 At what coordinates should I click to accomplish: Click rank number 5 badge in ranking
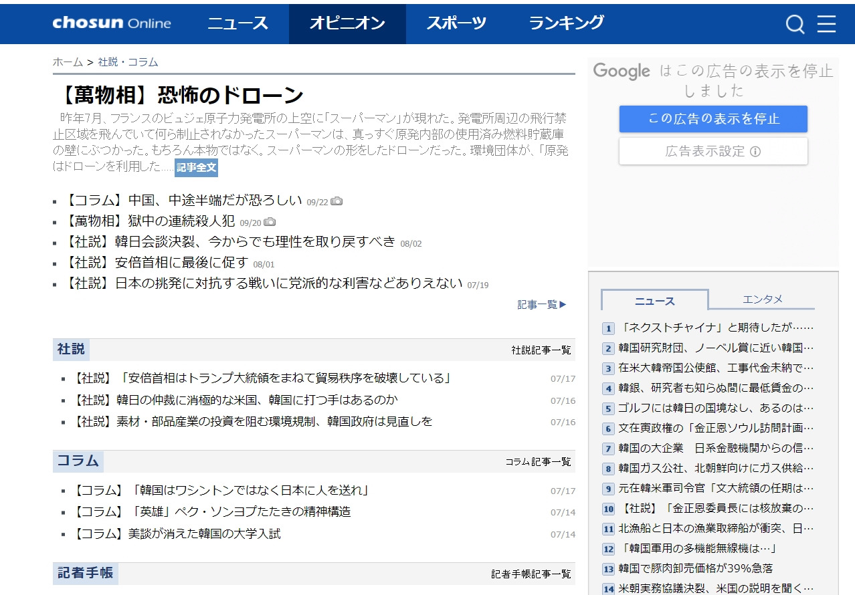(608, 408)
